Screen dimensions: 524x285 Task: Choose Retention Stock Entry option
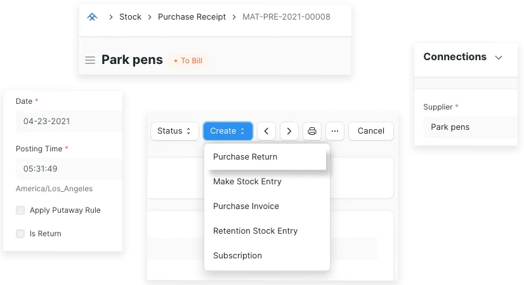tap(255, 231)
